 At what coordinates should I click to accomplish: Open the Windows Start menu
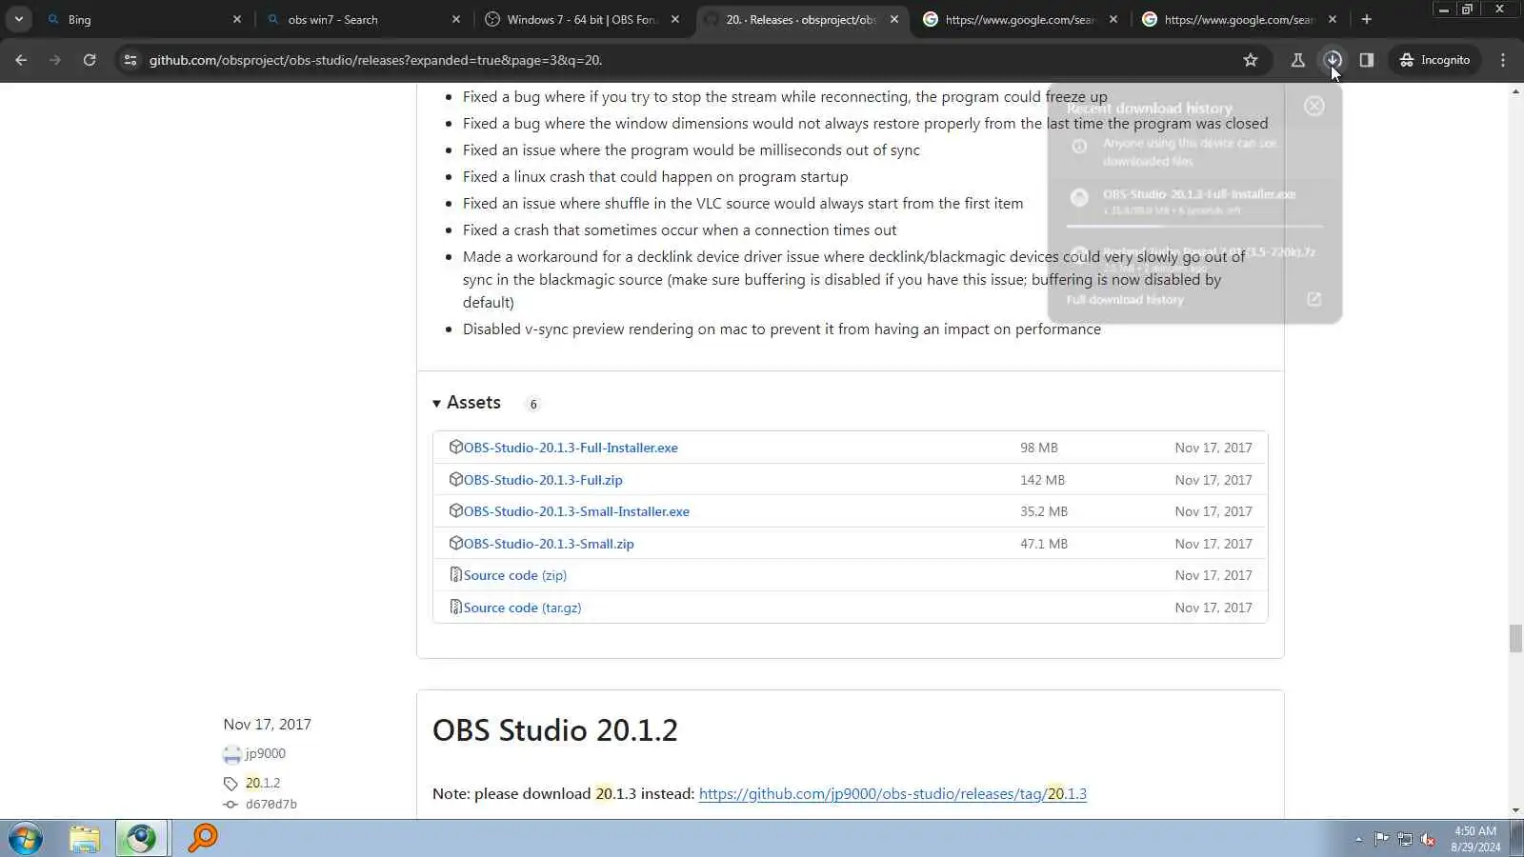[x=26, y=839]
